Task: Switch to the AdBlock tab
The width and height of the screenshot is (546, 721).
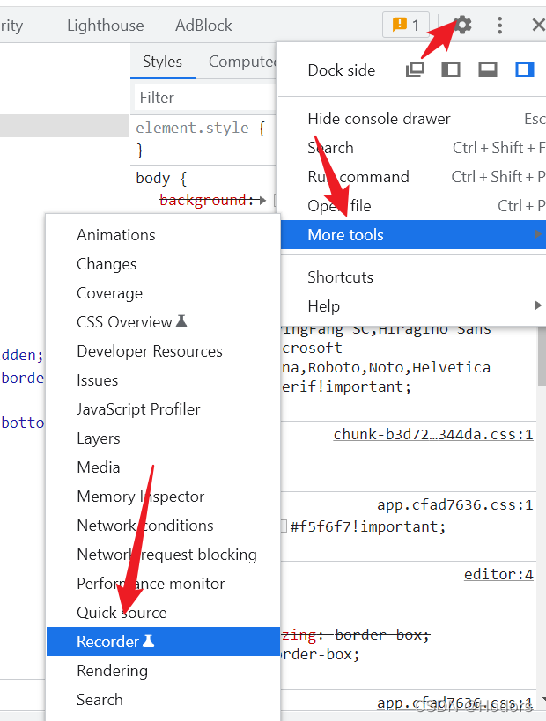Action: (203, 26)
